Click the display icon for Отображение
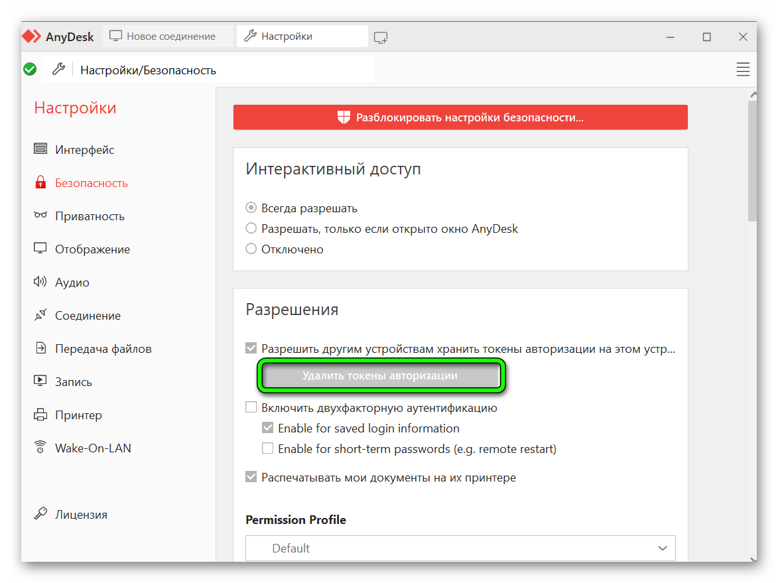The width and height of the screenshot is (778, 583). pos(40,249)
